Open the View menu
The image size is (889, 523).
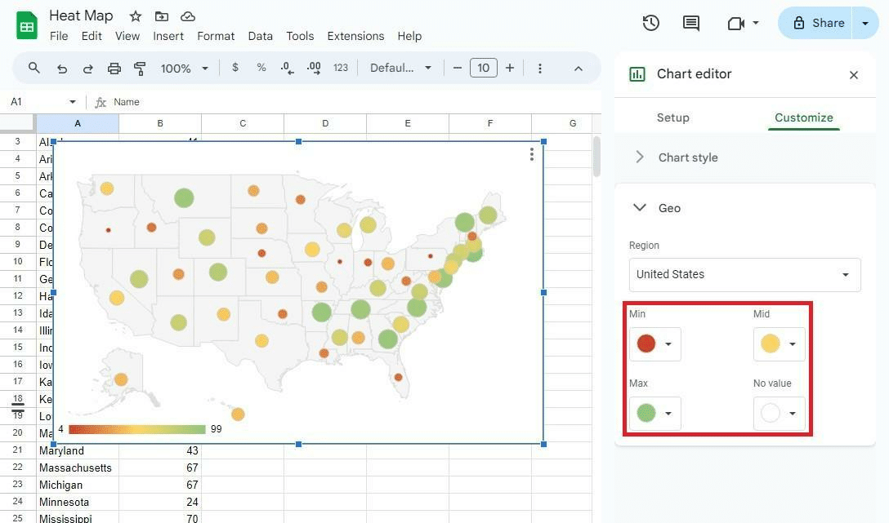pyautogui.click(x=127, y=36)
